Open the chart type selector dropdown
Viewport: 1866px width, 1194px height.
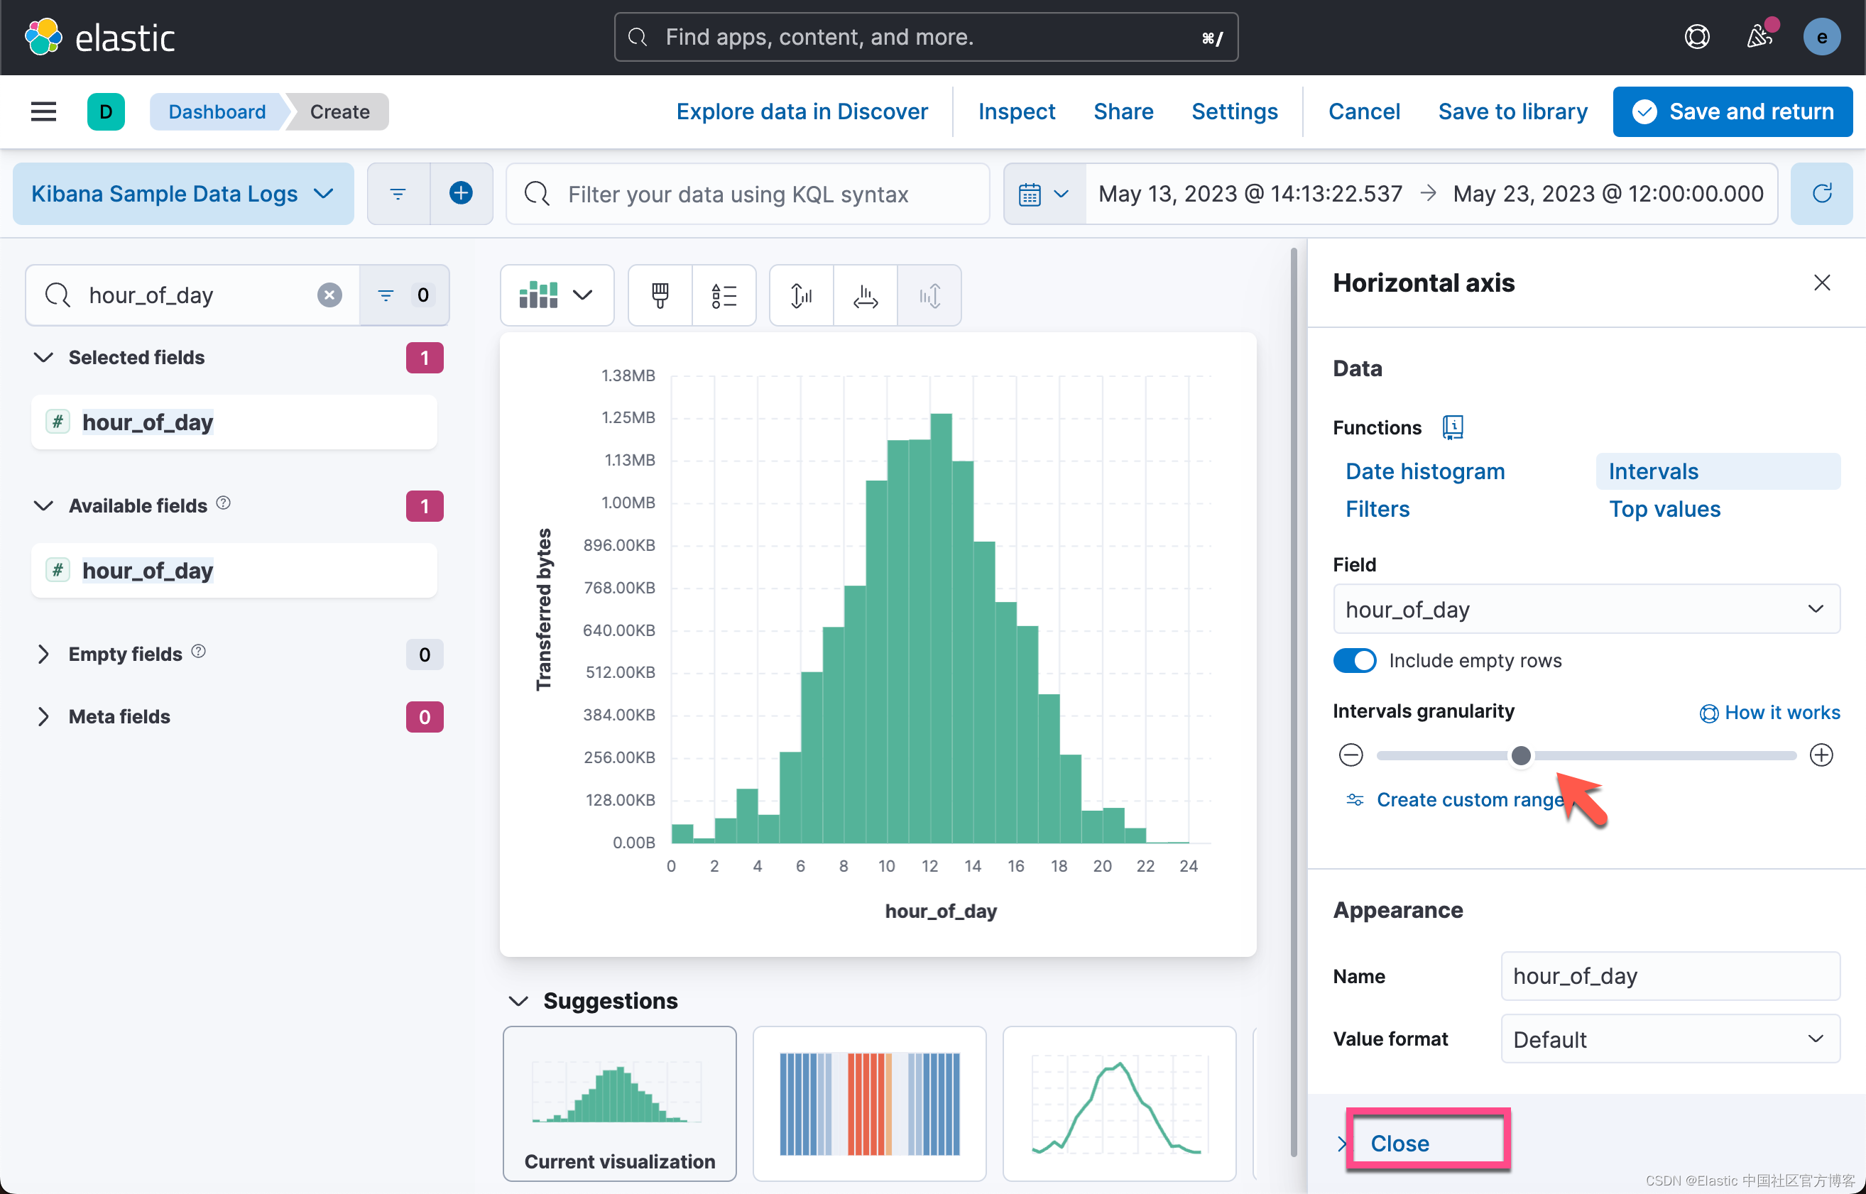557,295
